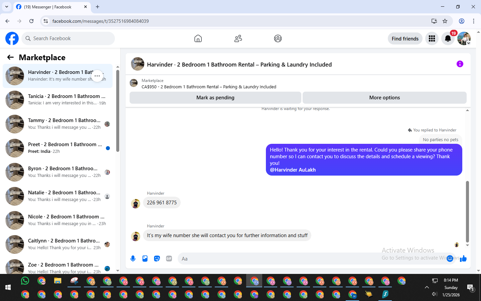The height and width of the screenshot is (301, 481).
Task: View site information icon beside URL
Action: pyautogui.click(x=46, y=21)
